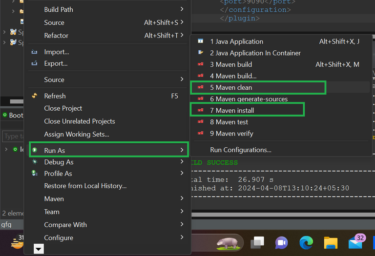This screenshot has height=256, width=375.
Task: Click the Export icon in context menu
Action: 34,63
